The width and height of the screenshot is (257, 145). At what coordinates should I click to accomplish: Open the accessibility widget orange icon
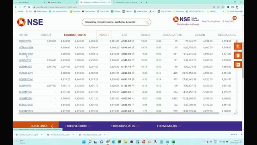tap(238, 46)
